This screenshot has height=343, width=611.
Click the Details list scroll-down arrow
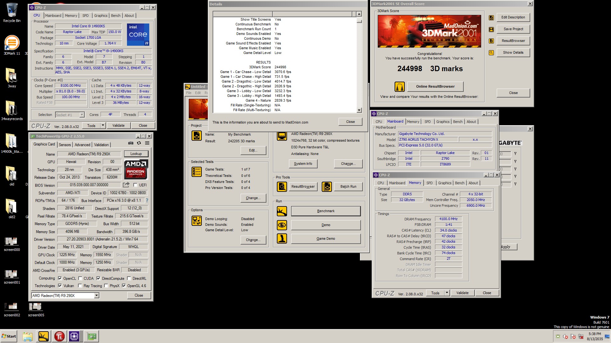(x=359, y=110)
